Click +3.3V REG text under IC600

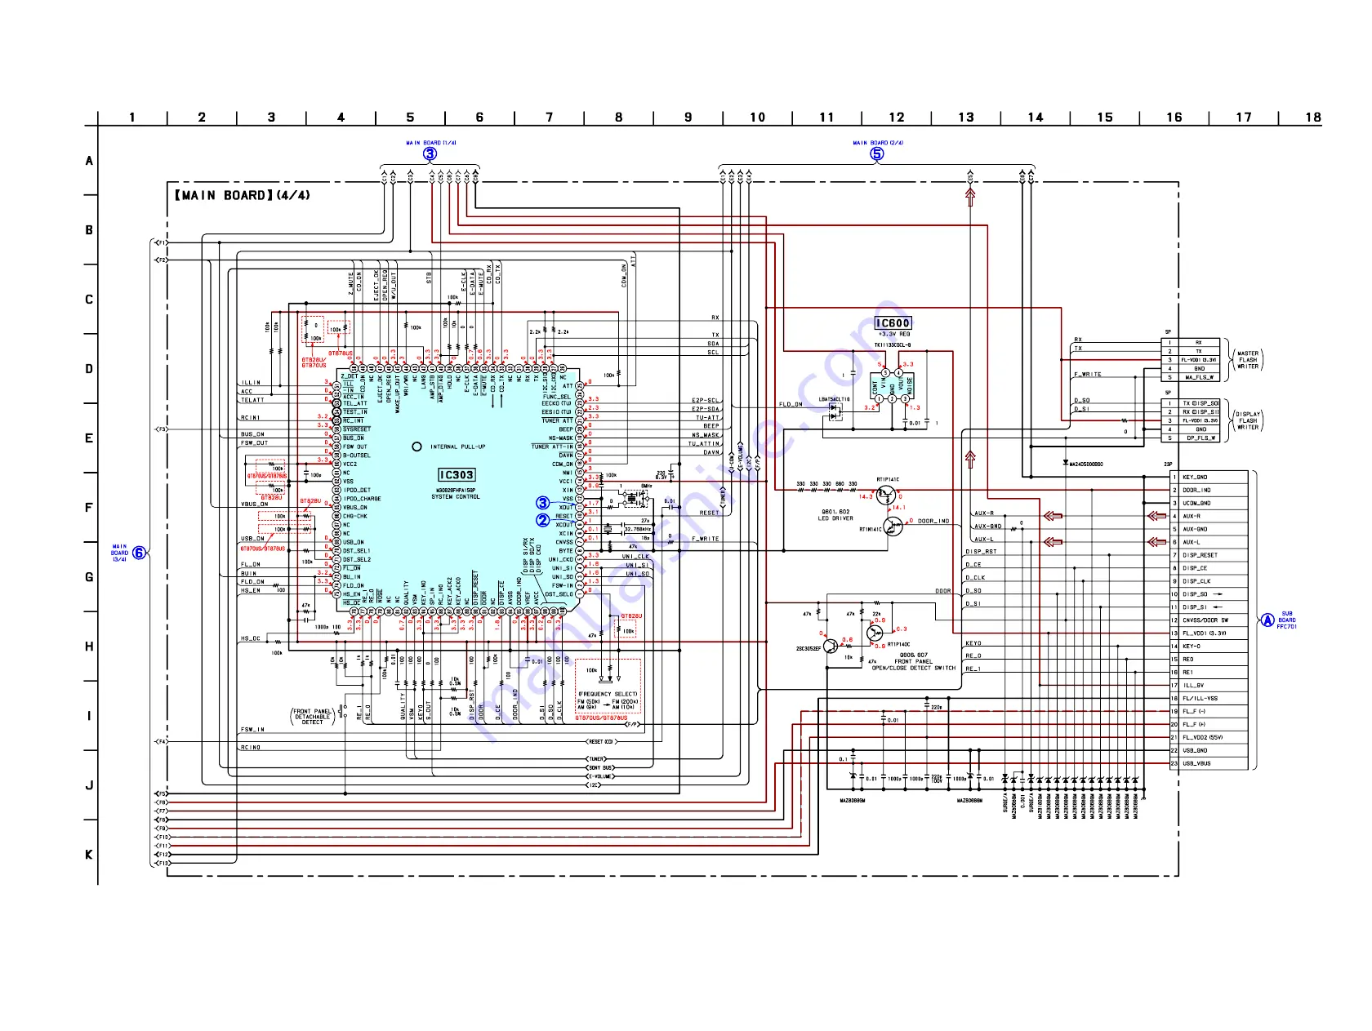coord(893,335)
